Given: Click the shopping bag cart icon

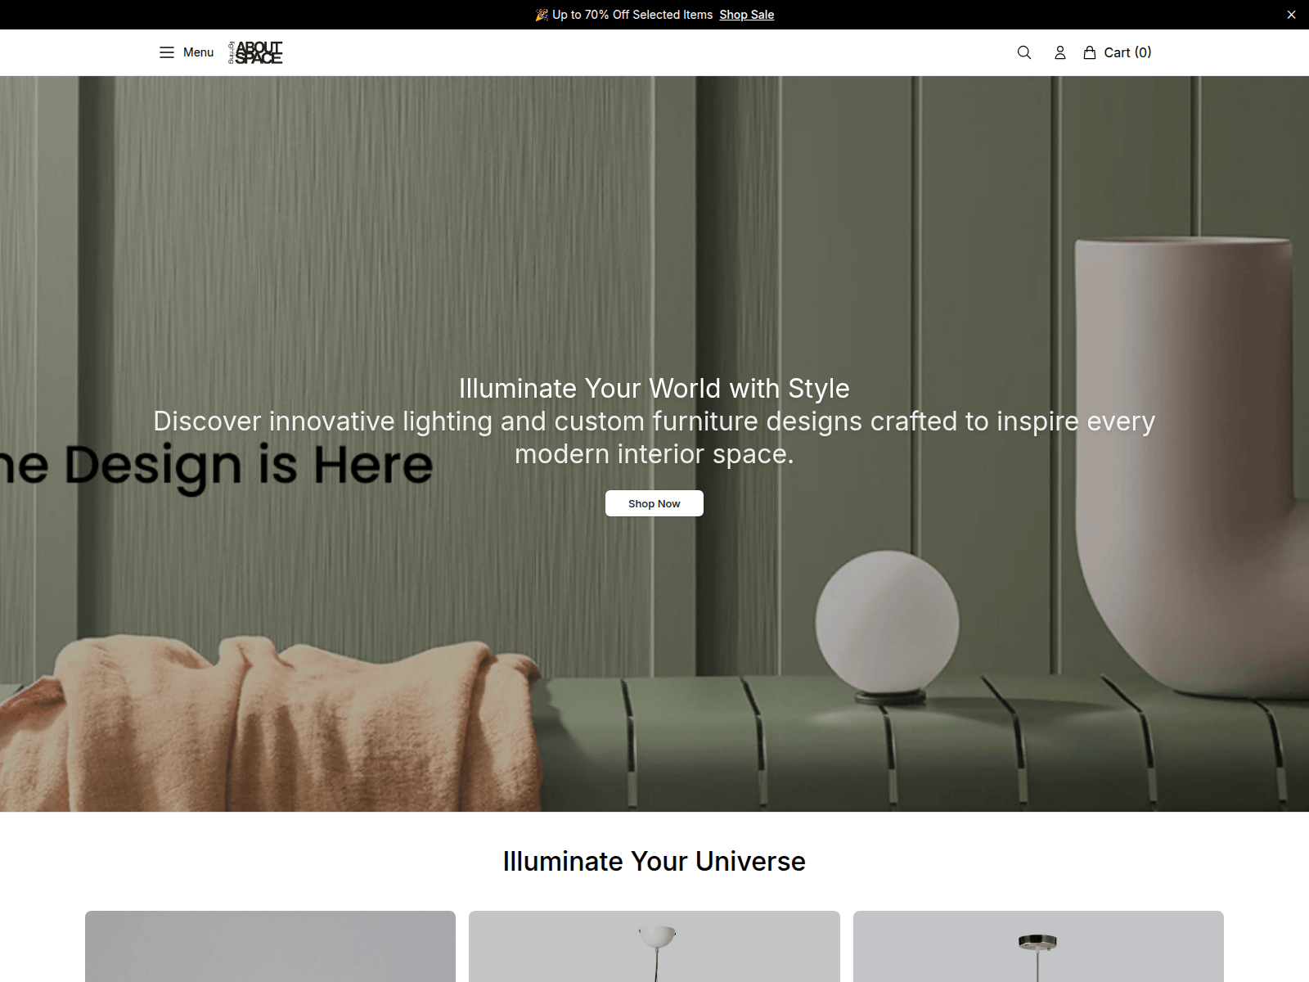Looking at the screenshot, I should (x=1090, y=52).
